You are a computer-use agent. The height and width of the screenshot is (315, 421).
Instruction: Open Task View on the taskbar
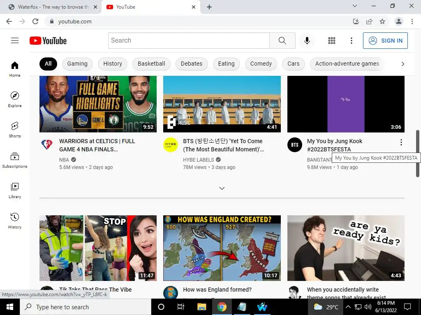point(181,307)
